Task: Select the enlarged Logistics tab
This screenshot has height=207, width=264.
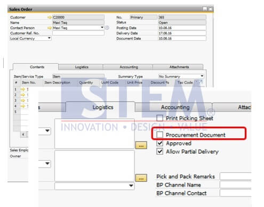Action: tap(103, 107)
